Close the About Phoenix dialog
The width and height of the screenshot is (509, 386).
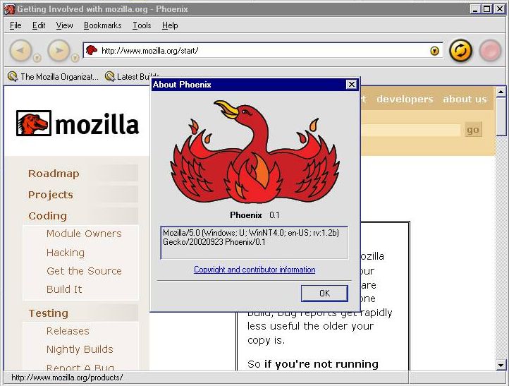point(351,85)
